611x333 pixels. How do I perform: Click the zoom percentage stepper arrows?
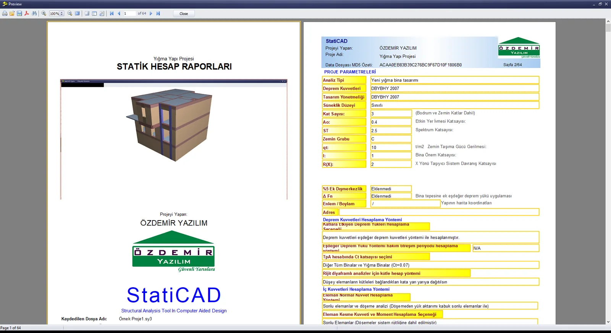(62, 13)
